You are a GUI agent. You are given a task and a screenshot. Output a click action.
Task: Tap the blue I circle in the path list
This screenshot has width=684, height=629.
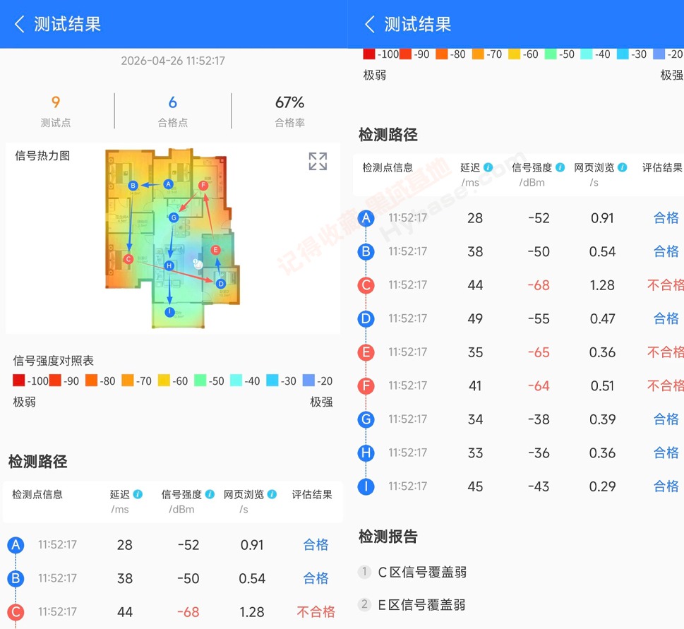[x=366, y=486]
